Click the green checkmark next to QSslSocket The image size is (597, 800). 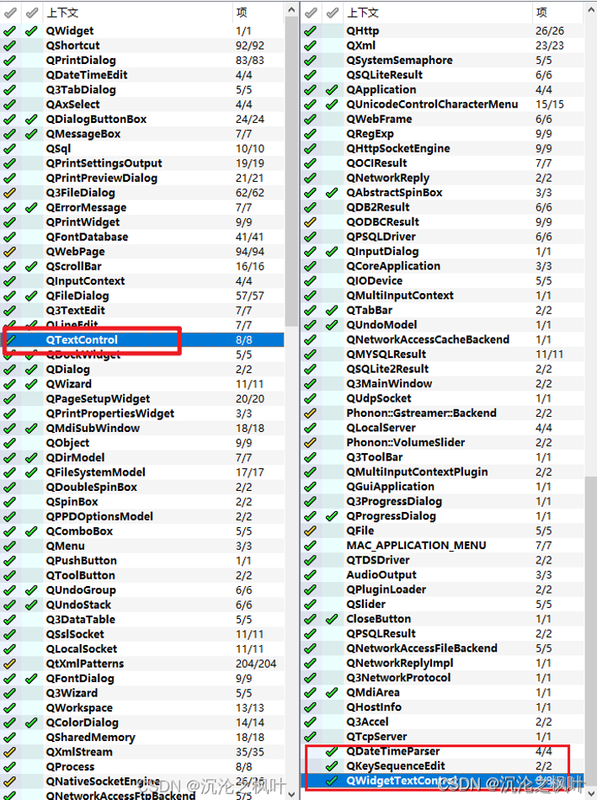(x=9, y=634)
